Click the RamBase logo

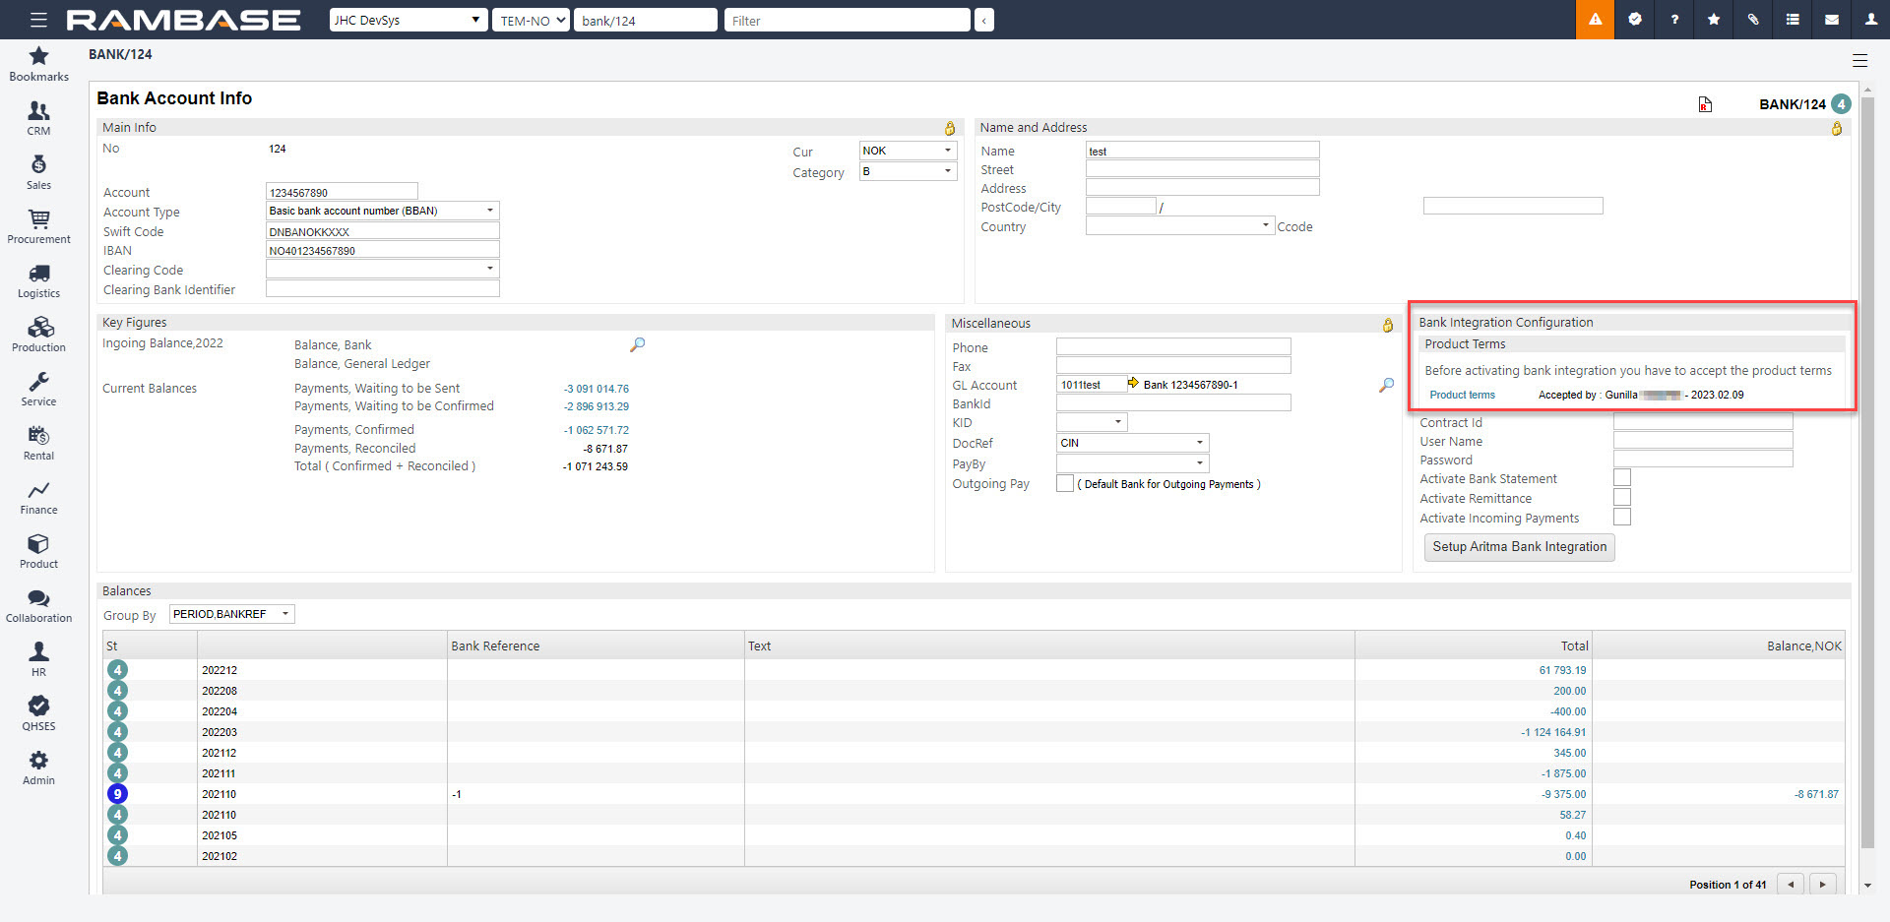184,20
